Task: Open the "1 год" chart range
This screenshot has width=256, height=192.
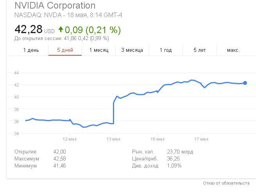Action: (x=166, y=50)
